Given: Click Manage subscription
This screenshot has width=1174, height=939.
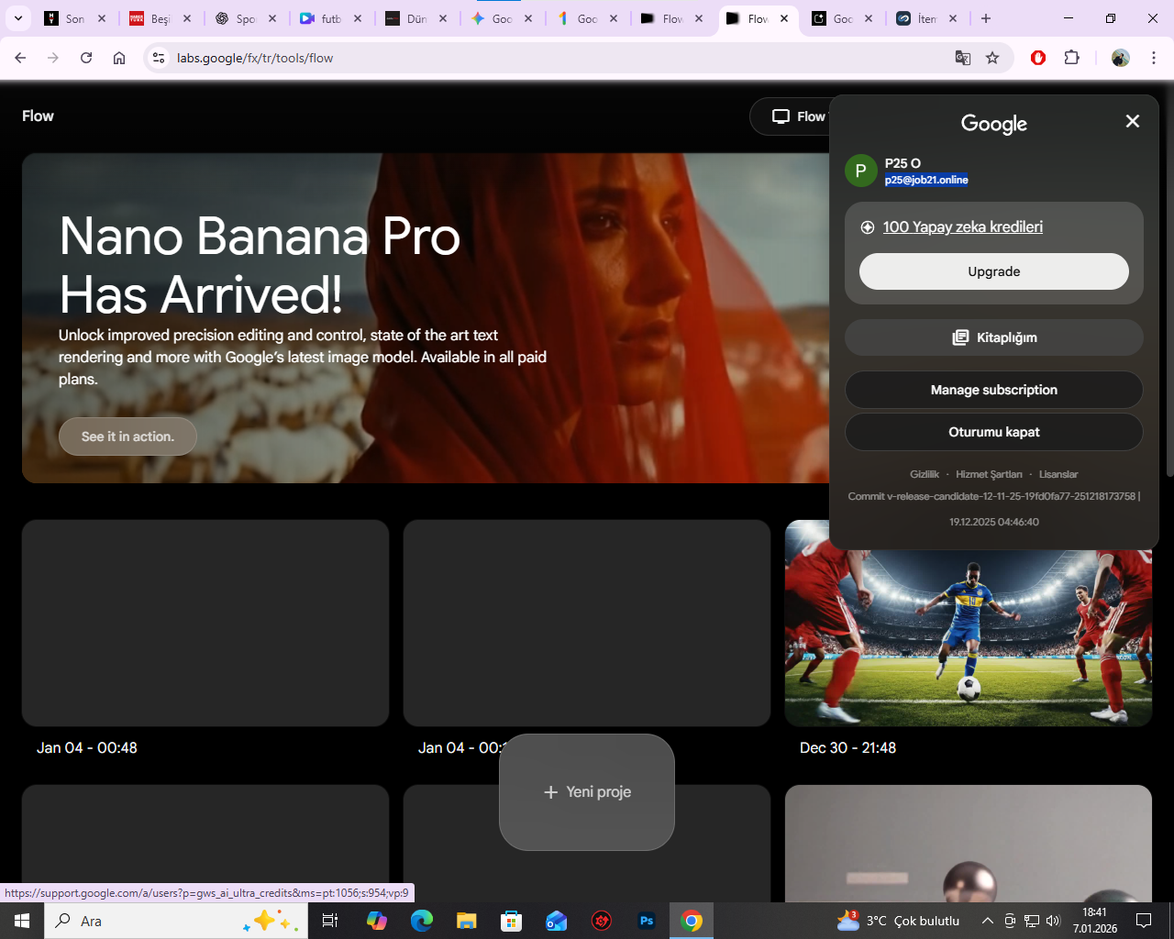Looking at the screenshot, I should (x=994, y=390).
